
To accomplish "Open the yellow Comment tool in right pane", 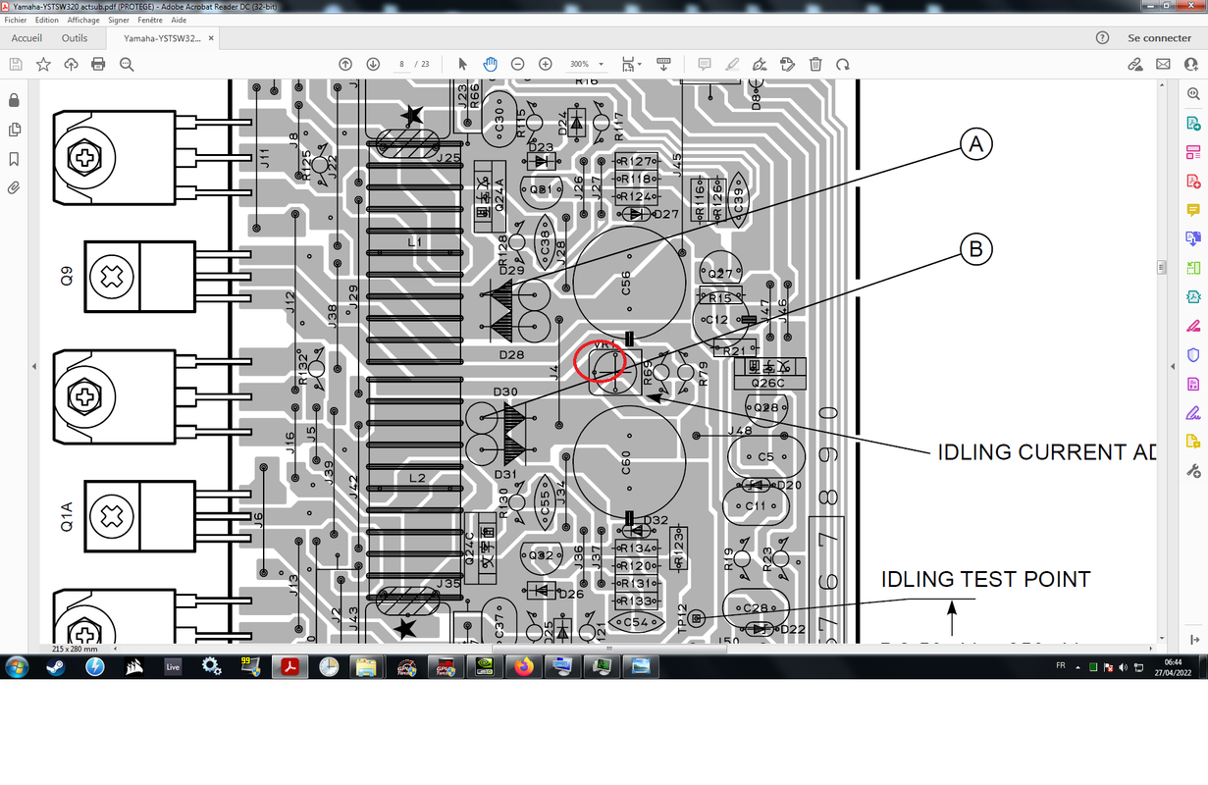I will 1193,210.
